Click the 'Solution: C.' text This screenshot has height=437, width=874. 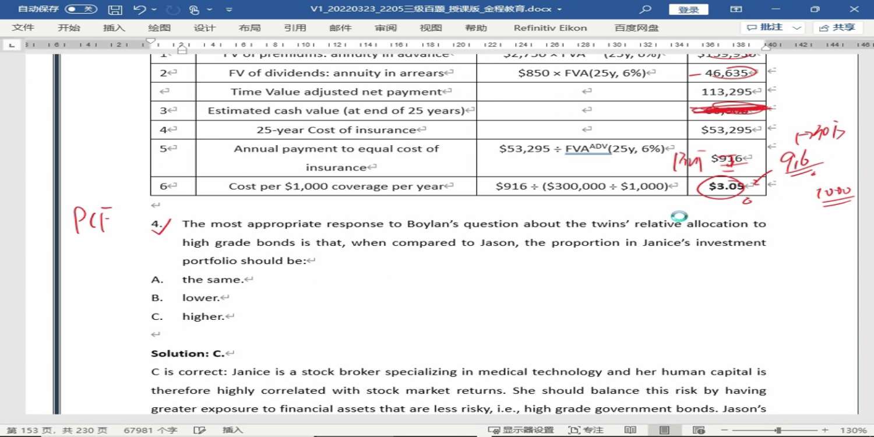click(x=188, y=354)
